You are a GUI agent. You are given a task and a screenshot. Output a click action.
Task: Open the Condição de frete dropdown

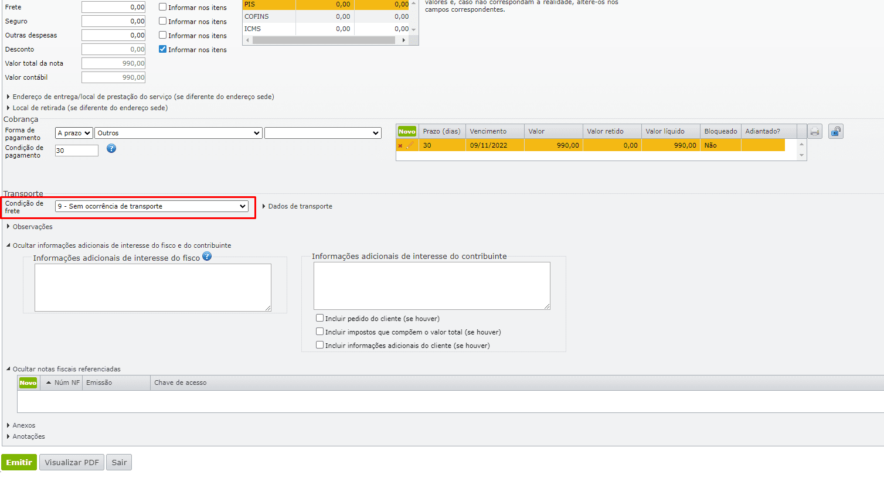(x=152, y=206)
